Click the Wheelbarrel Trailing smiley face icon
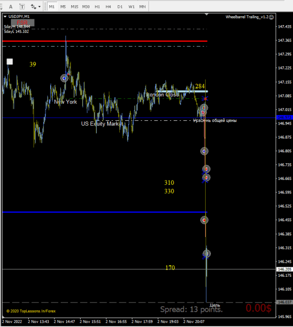 [272, 17]
